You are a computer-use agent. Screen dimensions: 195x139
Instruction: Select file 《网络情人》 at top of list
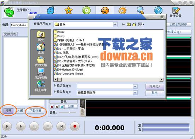[x=82, y=44]
